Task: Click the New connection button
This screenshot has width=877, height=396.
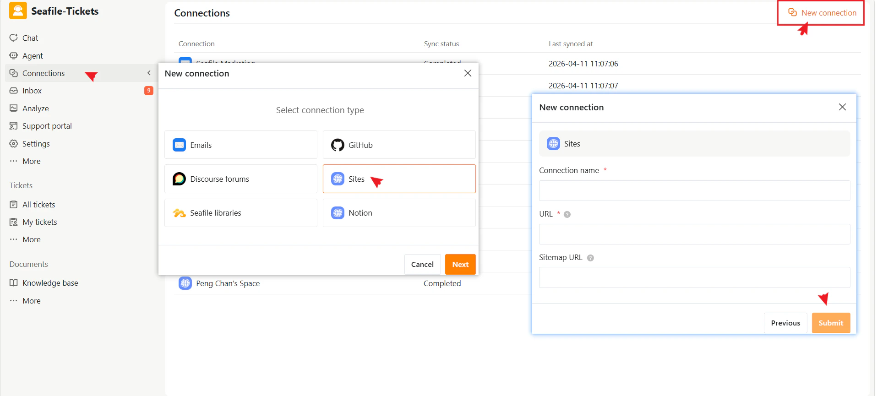Action: click(x=822, y=13)
